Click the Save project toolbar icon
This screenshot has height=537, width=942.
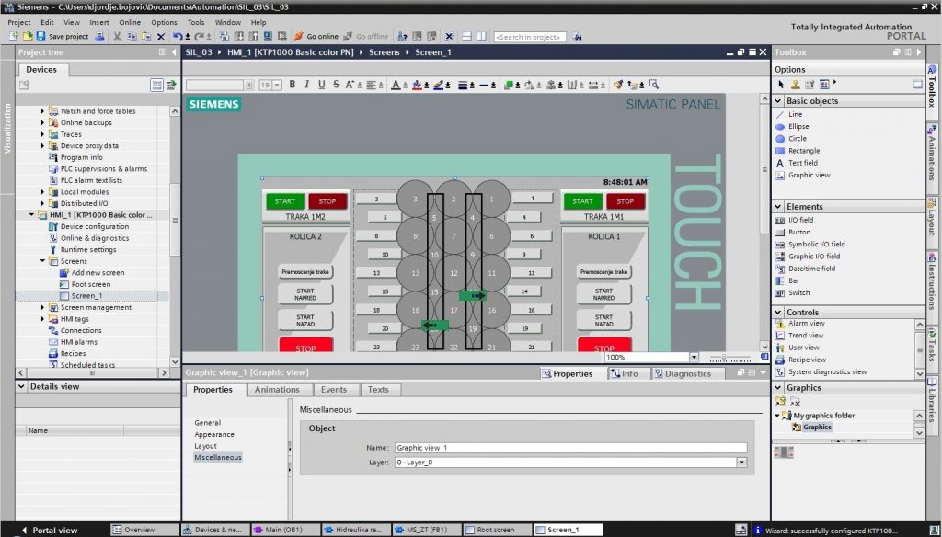click(41, 37)
